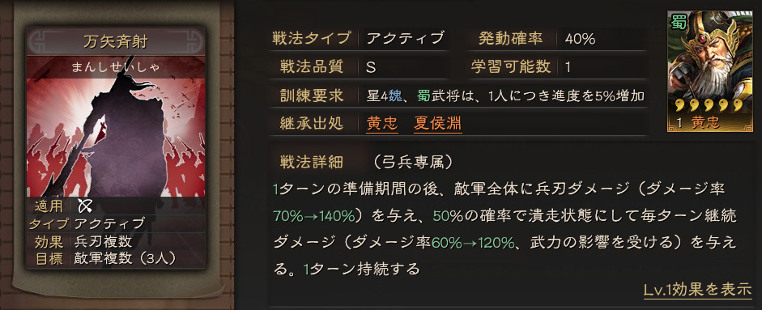This screenshot has width=762, height=310.
Task: Toggle Lv.1効果を表示 display
Action: coord(697,290)
